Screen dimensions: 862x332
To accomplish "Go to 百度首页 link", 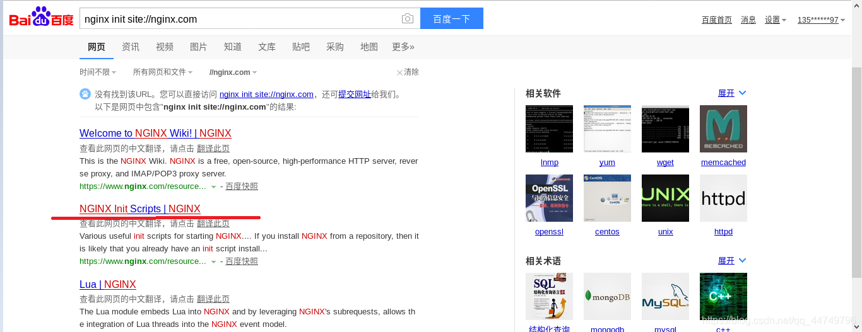I will 717,20.
